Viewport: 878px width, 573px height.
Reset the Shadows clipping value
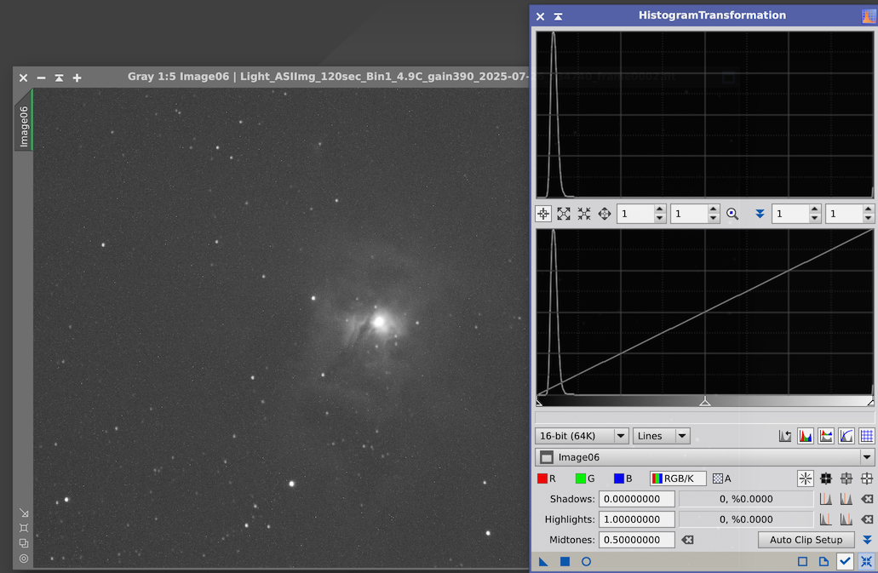(x=867, y=499)
